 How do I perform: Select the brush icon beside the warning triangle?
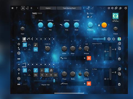tap(91, 17)
